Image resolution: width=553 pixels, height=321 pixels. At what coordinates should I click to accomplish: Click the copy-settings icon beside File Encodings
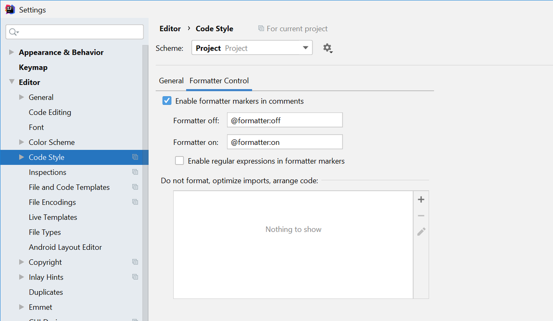click(x=135, y=202)
